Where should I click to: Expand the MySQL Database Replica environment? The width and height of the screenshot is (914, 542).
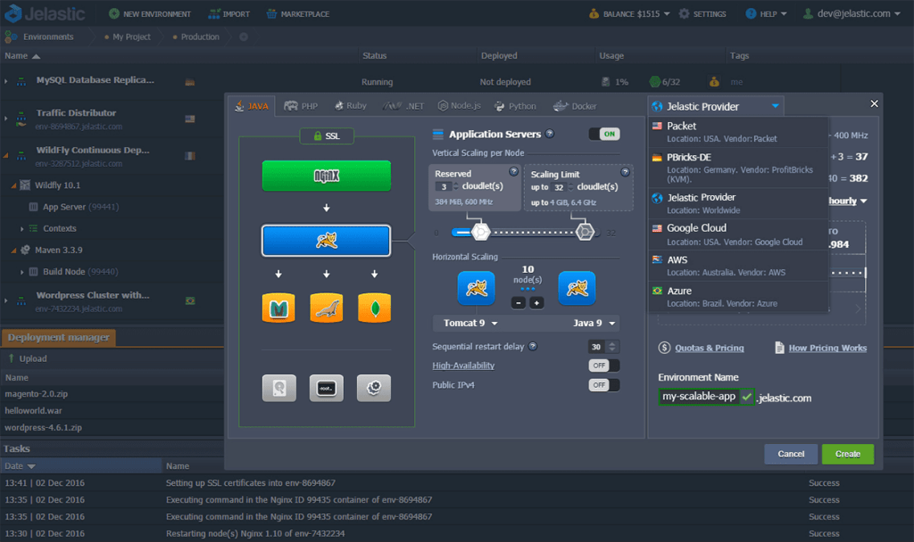[6, 81]
